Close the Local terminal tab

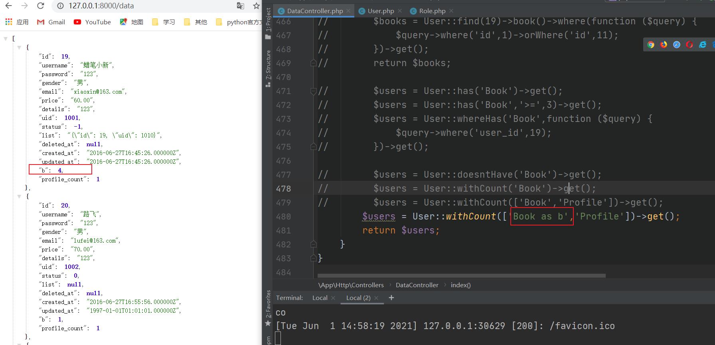[x=333, y=298]
